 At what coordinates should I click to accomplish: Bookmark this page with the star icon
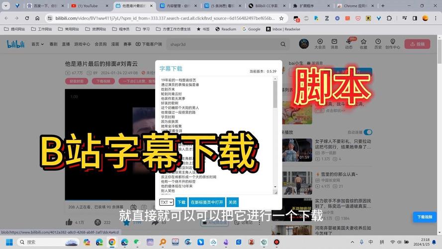281,18
